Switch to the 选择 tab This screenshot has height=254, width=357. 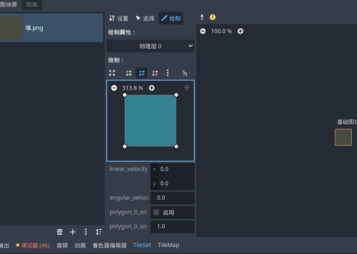coord(145,18)
